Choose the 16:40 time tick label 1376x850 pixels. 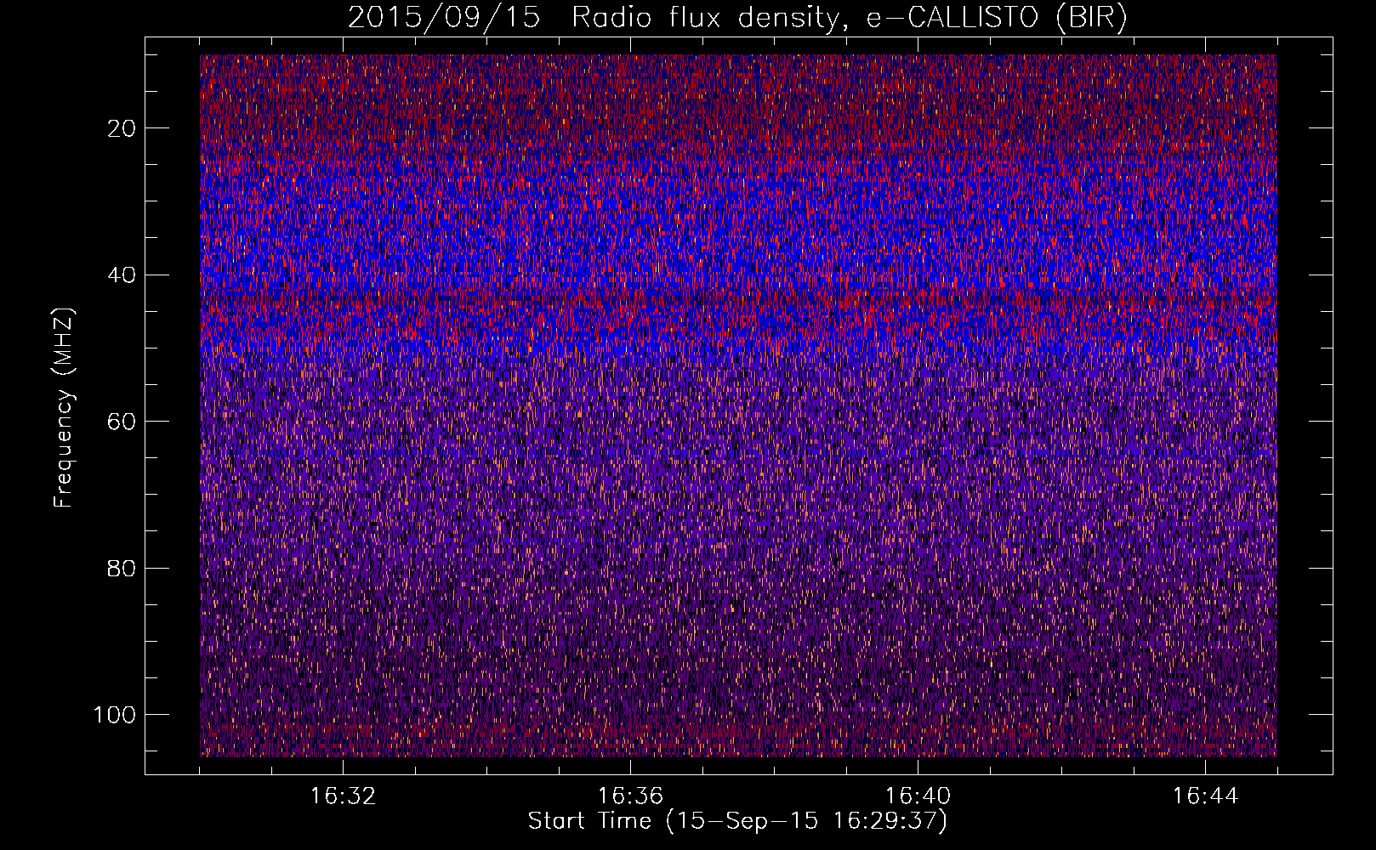pos(918,796)
